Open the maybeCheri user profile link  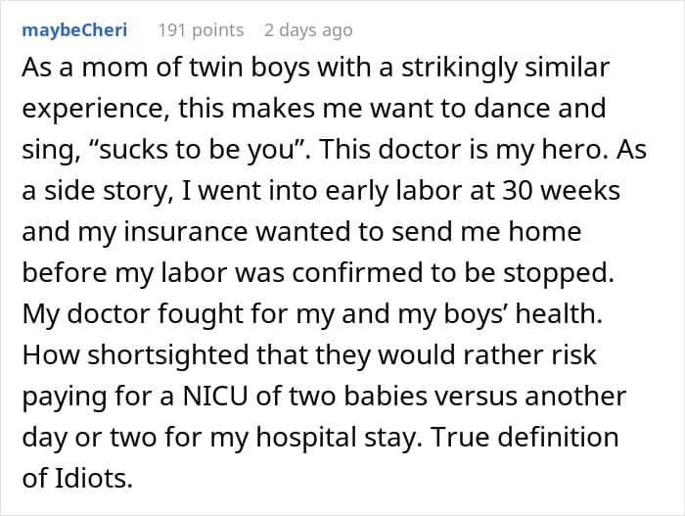click(74, 29)
